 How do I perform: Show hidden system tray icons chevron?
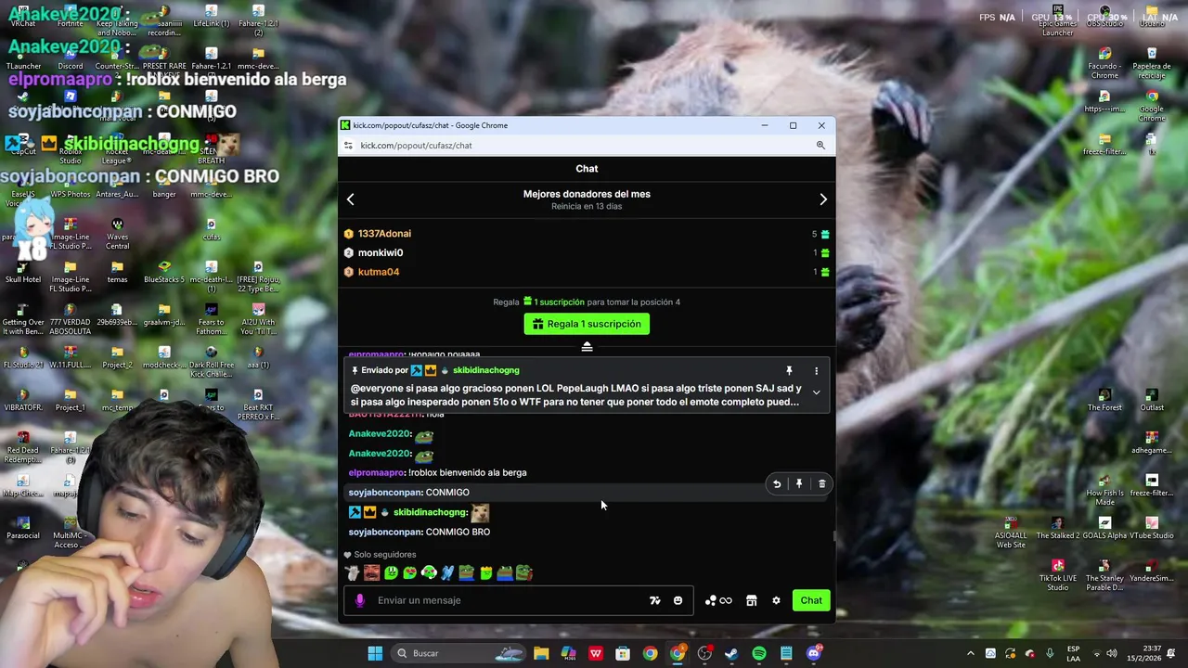971,653
